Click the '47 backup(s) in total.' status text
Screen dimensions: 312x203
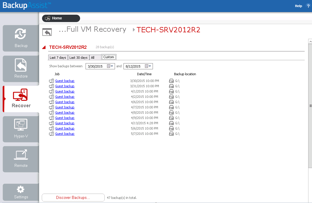[x=122, y=198]
